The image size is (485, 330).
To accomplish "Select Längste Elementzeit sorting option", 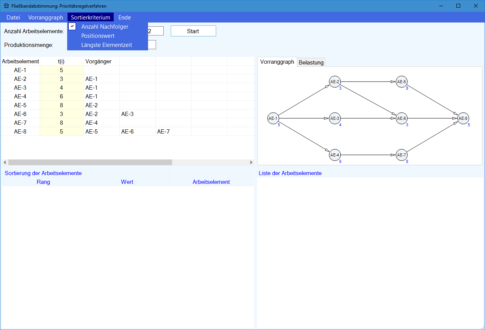I will (106, 45).
